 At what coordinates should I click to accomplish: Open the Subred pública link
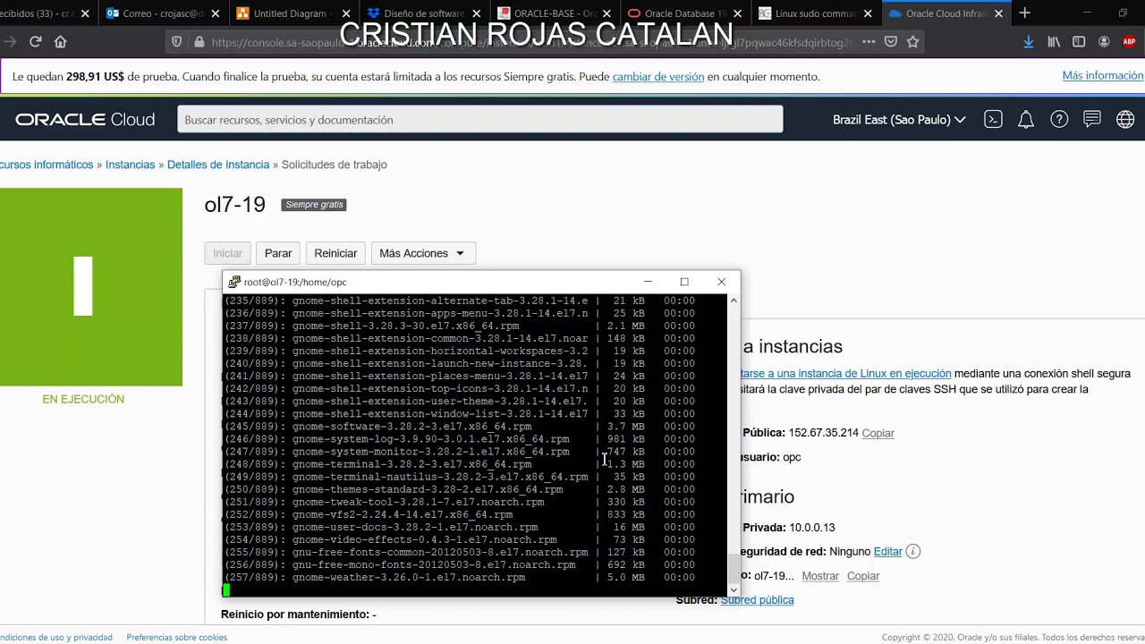tap(757, 600)
